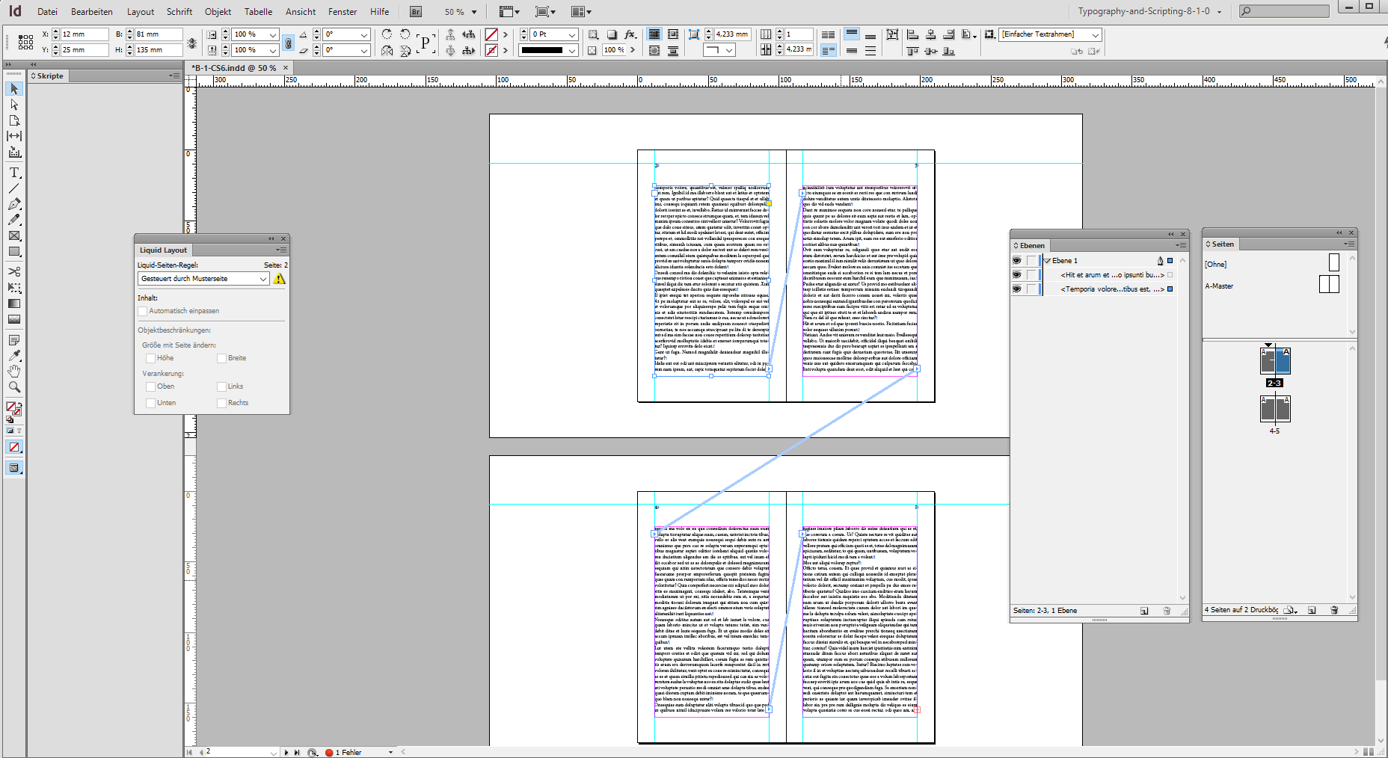
Task: Activate the Zoom tool in toolbox
Action: 14,387
